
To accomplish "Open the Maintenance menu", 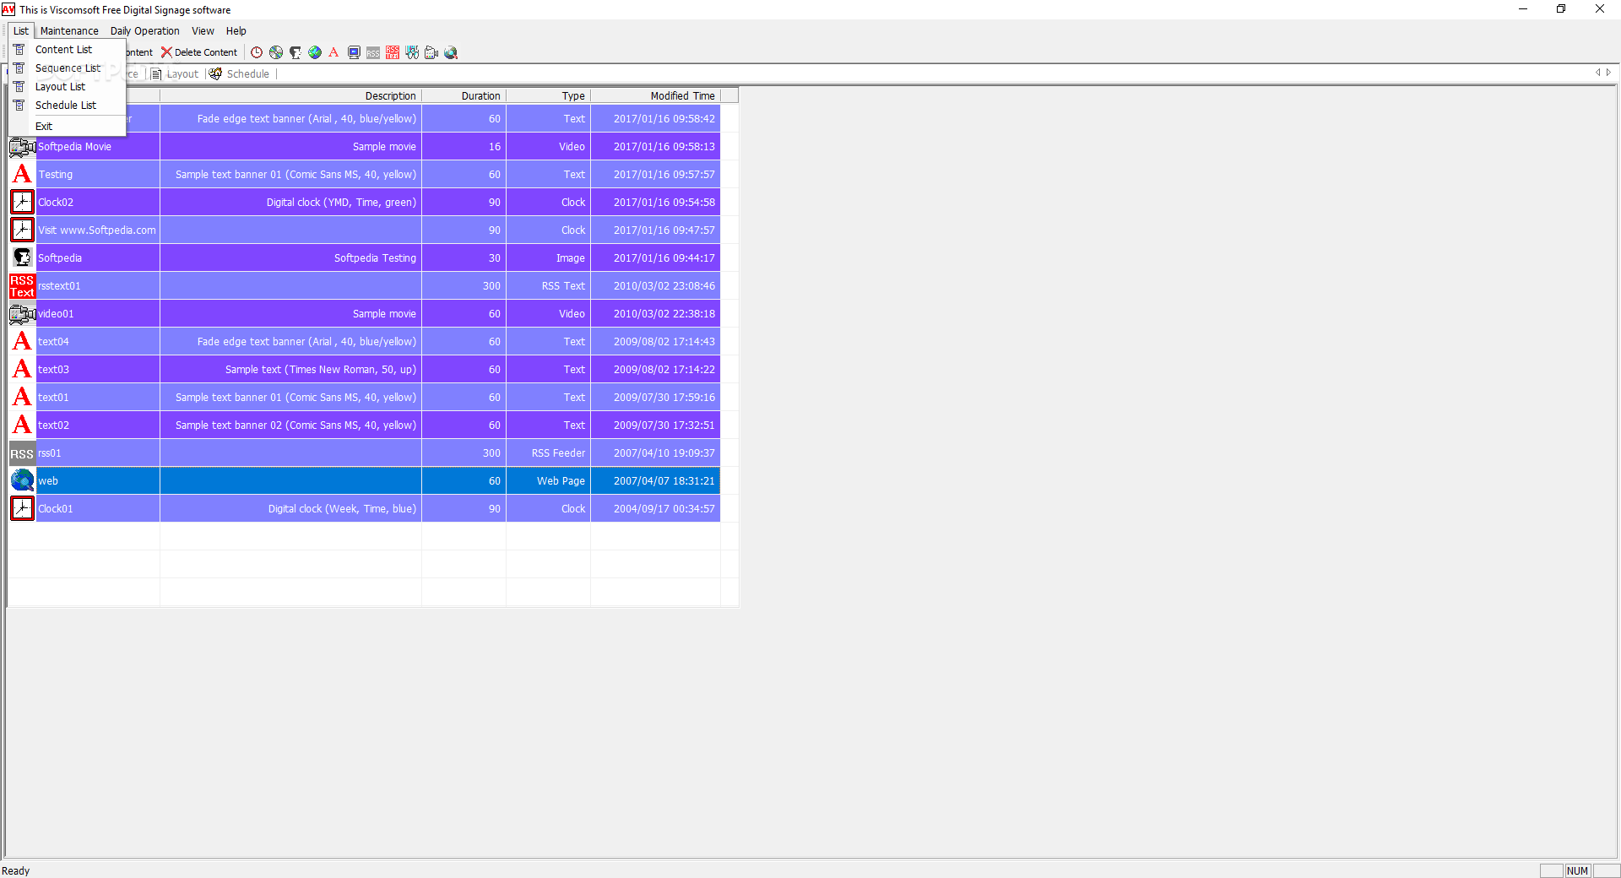I will point(69,31).
